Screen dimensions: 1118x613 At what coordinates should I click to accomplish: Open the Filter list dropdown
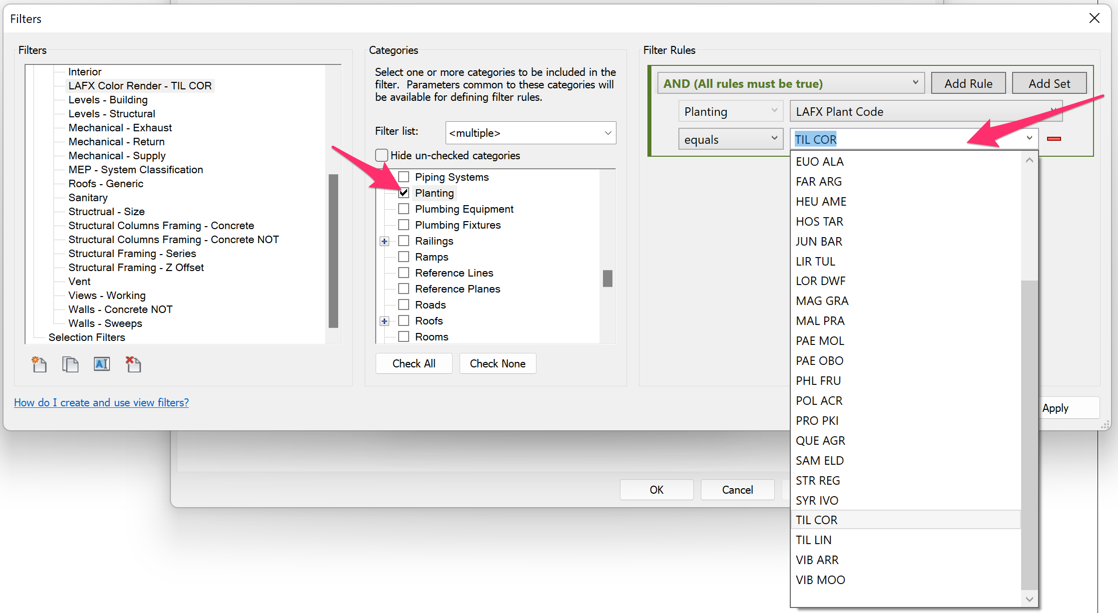tap(531, 133)
